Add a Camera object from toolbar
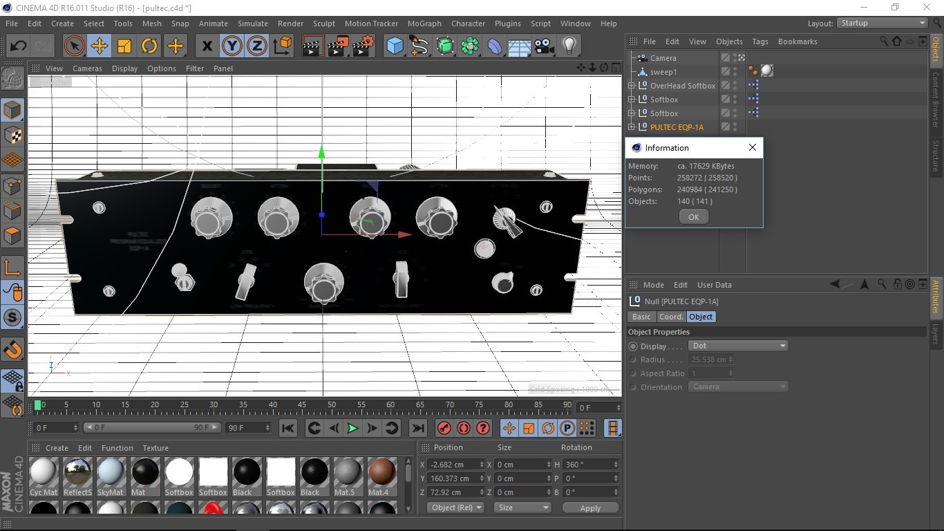The height and width of the screenshot is (531, 944). coord(545,46)
